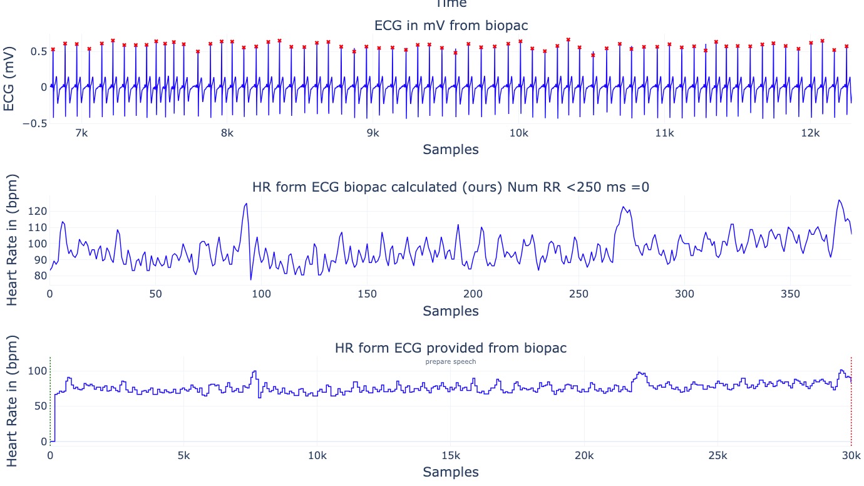
Task: Click the 120 tick on the calculated HR y-axis
Action: [x=38, y=211]
